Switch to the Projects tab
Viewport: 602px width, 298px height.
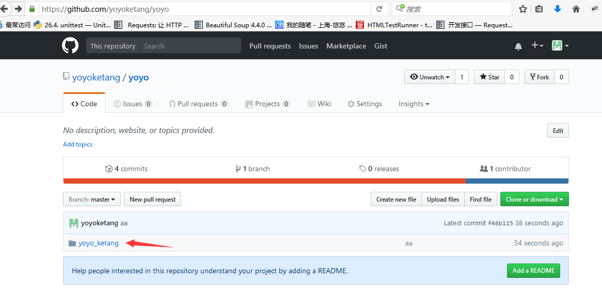click(x=267, y=104)
